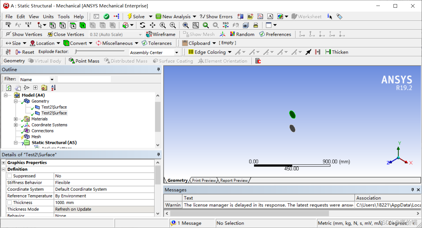The width and height of the screenshot is (422, 228).
Task: Click the Comment 'A' icon
Action: tap(270, 17)
